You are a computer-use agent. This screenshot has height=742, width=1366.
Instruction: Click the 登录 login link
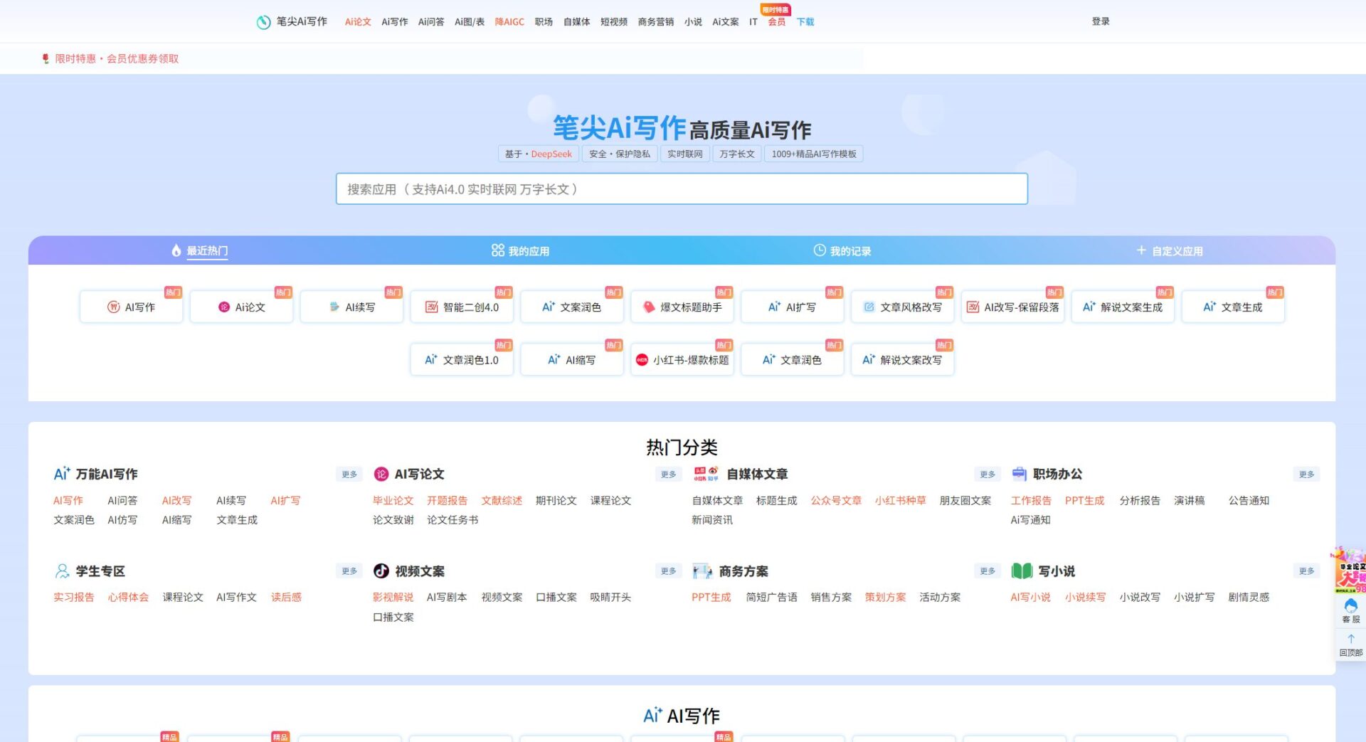(1101, 21)
